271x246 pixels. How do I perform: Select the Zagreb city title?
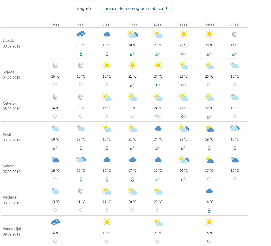[84, 9]
